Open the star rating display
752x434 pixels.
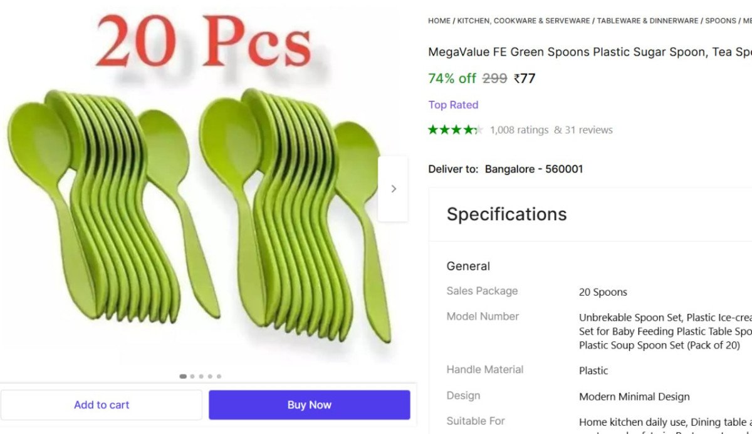(x=456, y=130)
